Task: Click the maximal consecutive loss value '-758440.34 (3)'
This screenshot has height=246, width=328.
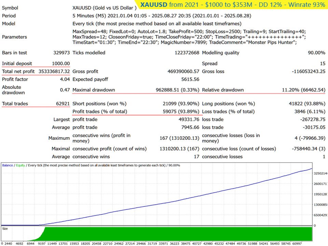Action: click(x=309, y=149)
